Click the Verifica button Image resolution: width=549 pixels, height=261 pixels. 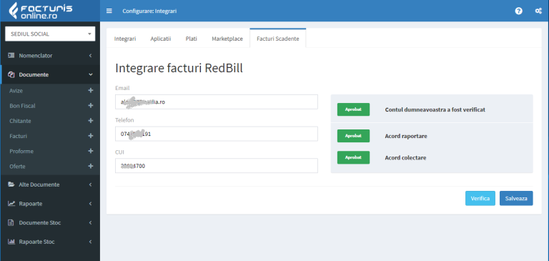480,198
